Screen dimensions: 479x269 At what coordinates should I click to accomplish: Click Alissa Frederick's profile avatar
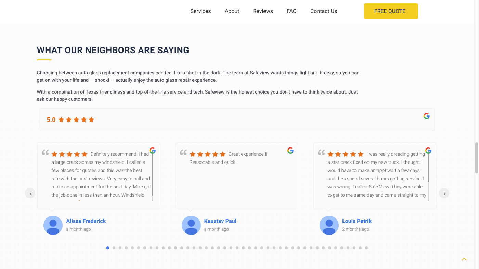click(53, 225)
